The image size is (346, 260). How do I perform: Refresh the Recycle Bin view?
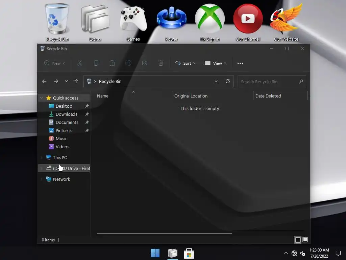click(x=228, y=81)
